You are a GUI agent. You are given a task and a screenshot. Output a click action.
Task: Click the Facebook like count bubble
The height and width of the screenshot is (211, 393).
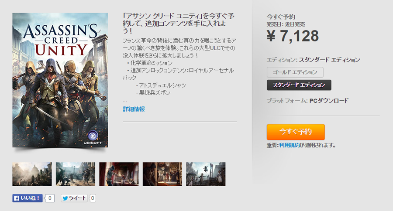(50, 198)
